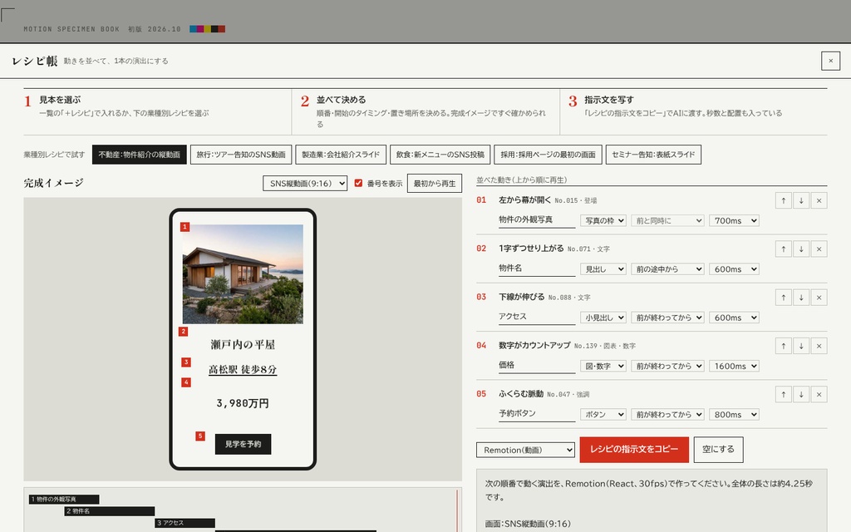851x532 pixels.
Task: Move 下線が伸びる step down
Action: [801, 297]
